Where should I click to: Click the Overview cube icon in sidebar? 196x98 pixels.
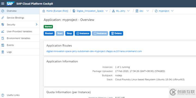pyautogui.click(x=3, y=11)
